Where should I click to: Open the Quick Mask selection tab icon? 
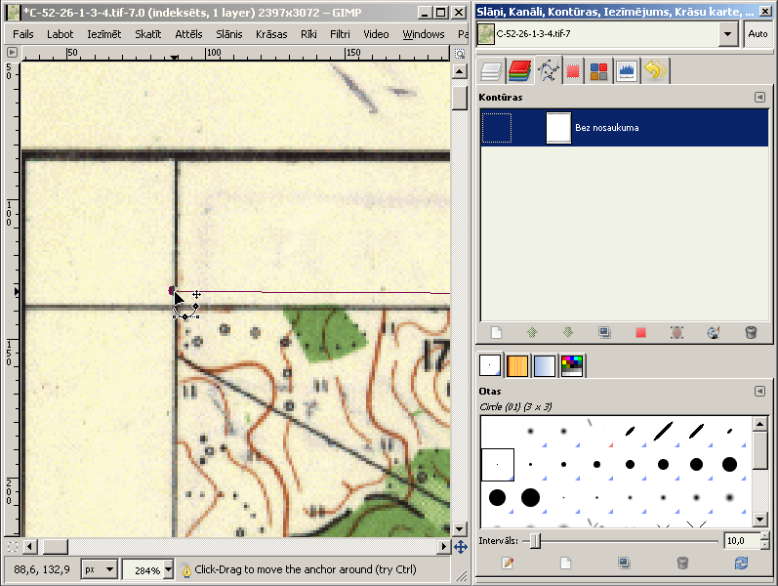(573, 71)
